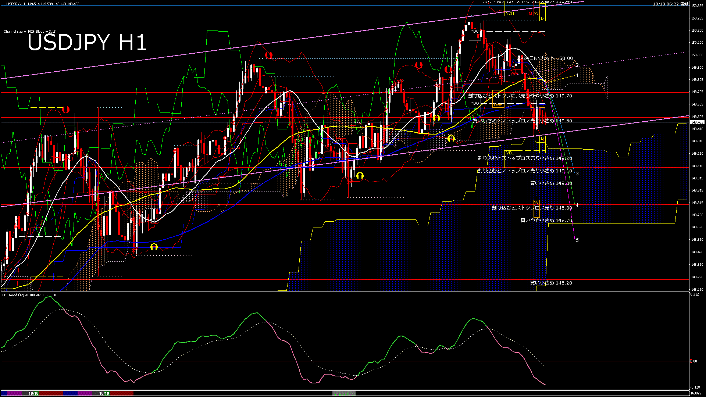The width and height of the screenshot is (706, 397).
Task: Click the orange LWH label box
Action: 498,105
